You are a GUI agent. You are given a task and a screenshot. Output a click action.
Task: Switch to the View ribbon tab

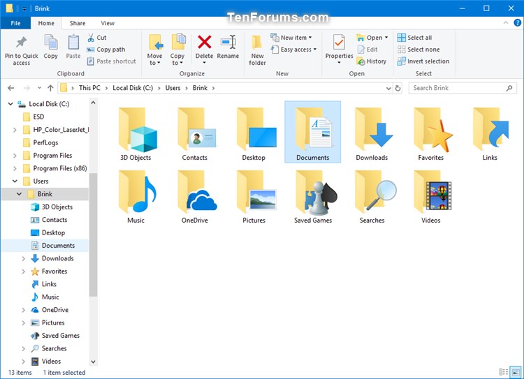tap(108, 23)
